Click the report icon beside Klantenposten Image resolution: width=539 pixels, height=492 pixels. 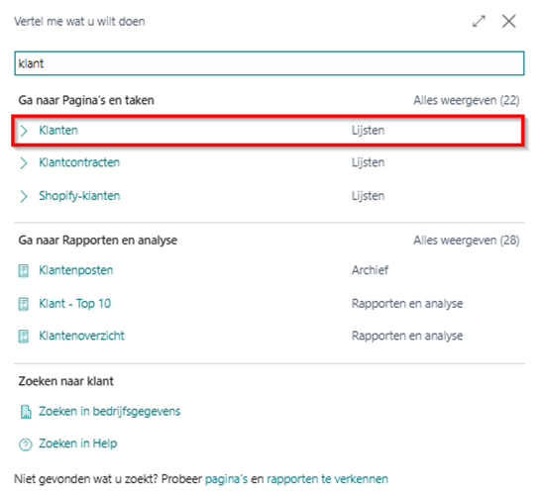[x=24, y=270]
